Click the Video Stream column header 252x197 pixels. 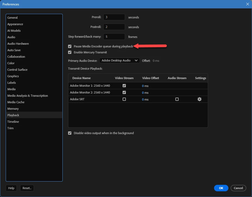point(124,78)
